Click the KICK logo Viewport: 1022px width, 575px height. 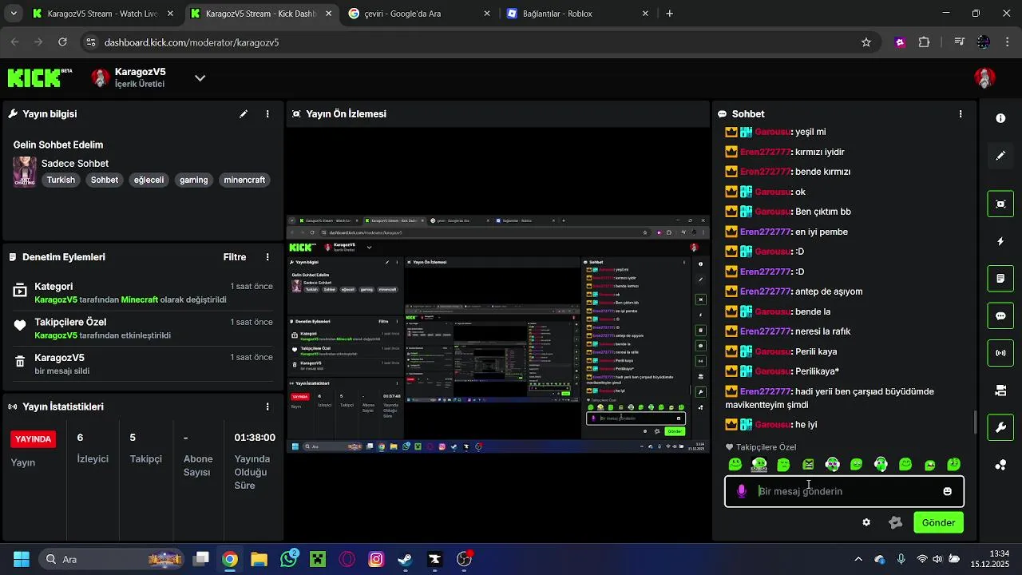click(x=40, y=77)
